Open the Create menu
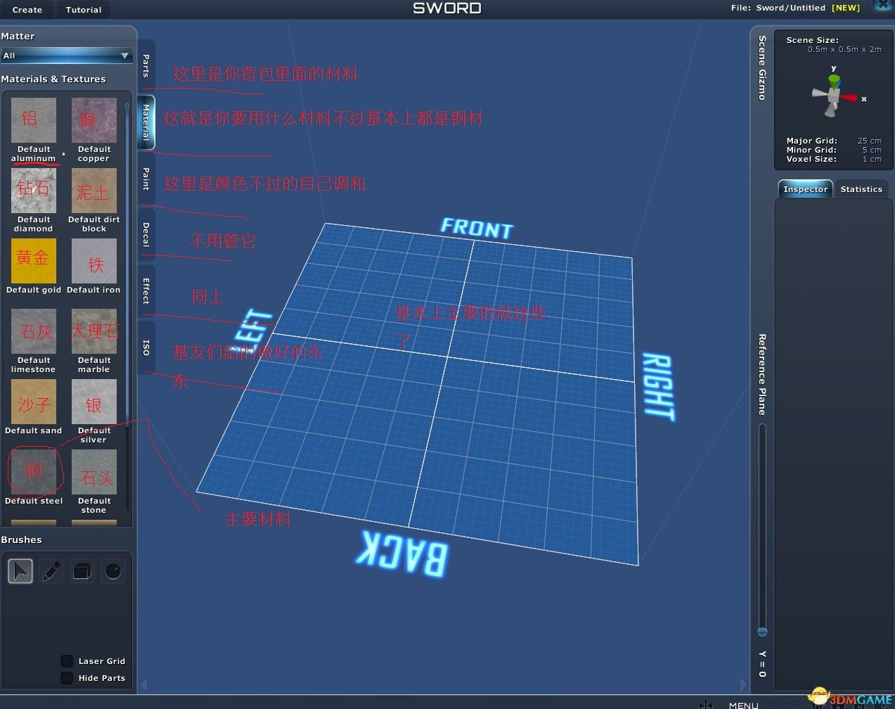 click(27, 10)
